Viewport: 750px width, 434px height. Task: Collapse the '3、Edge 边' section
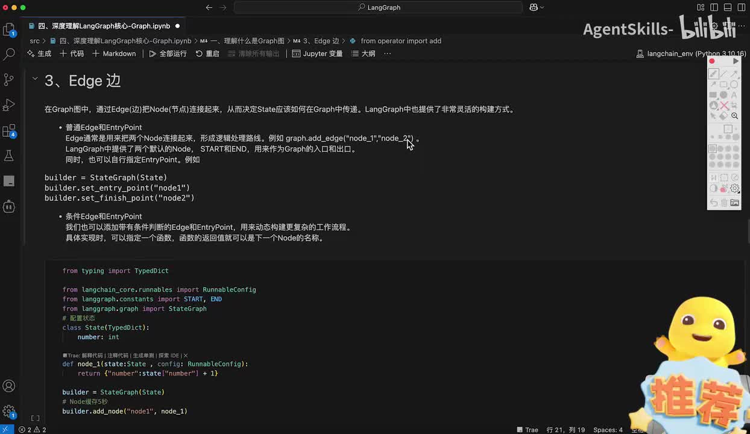(x=35, y=78)
